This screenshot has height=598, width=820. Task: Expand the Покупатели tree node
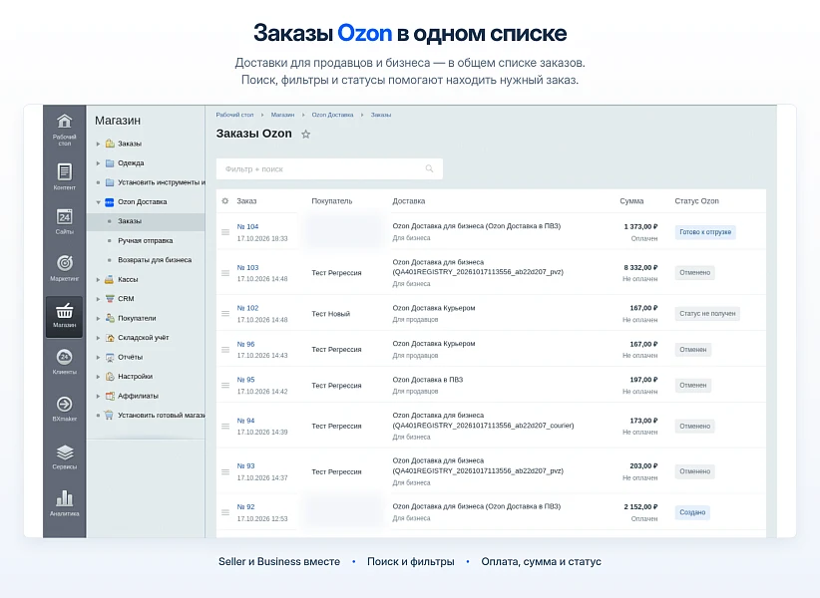[x=98, y=318]
